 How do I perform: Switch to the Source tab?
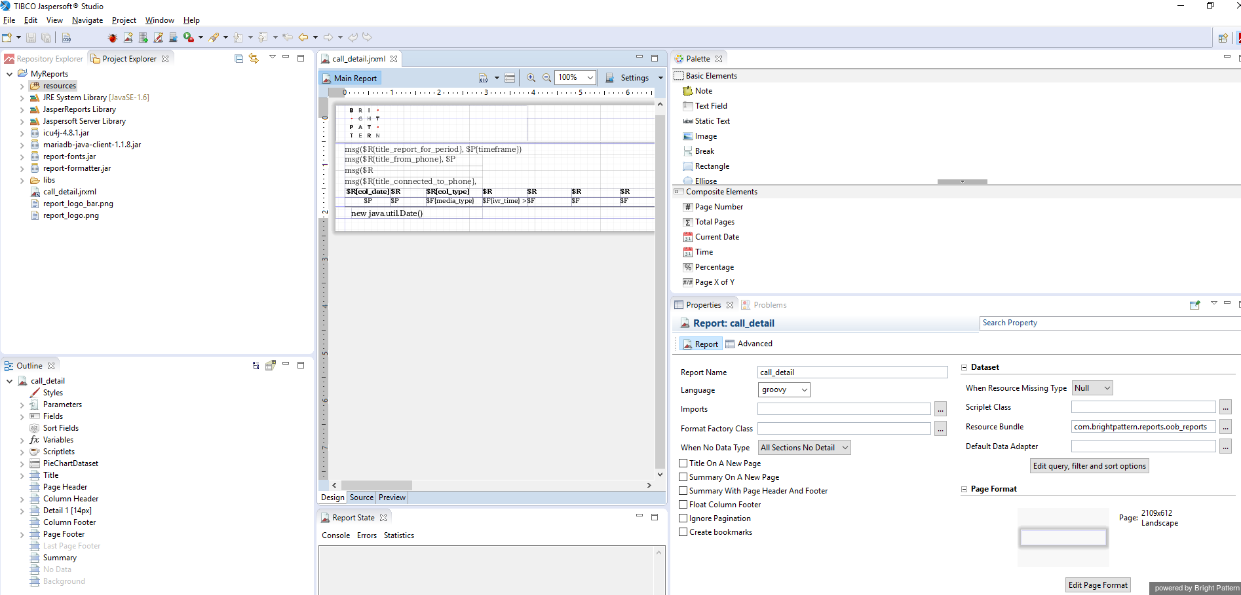coord(362,497)
